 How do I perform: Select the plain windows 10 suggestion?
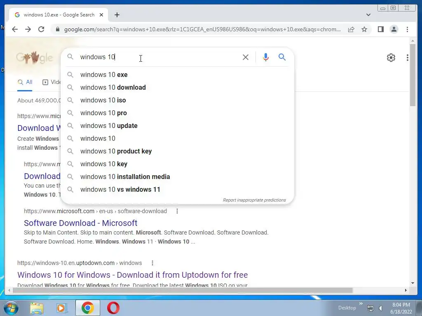178,138
